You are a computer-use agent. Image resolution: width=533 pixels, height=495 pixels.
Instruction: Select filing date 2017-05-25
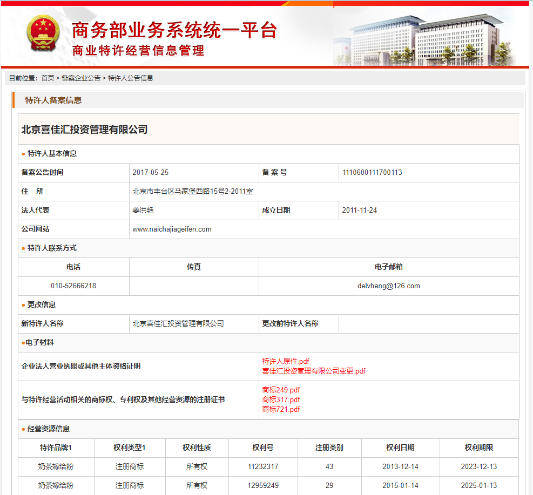coord(150,173)
